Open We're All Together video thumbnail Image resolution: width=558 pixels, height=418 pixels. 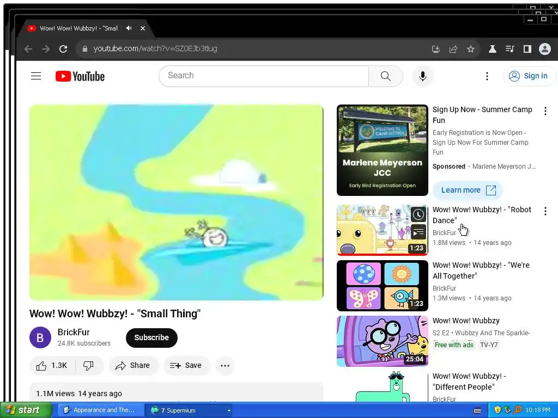point(382,286)
